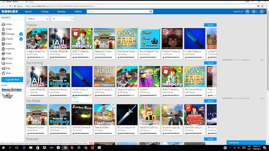
Task: Open the Windows Store taskbar icon
Action: pos(37,148)
